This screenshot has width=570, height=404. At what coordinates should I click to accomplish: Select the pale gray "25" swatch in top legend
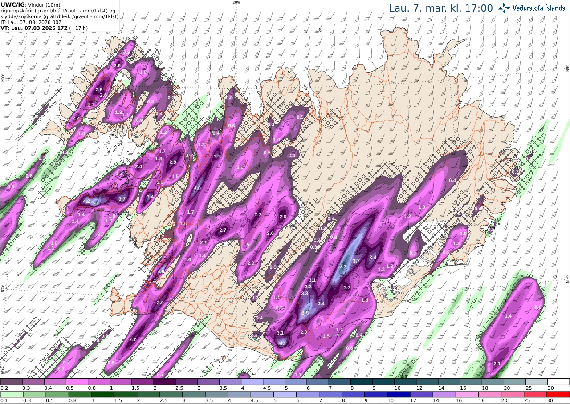(x=537, y=382)
